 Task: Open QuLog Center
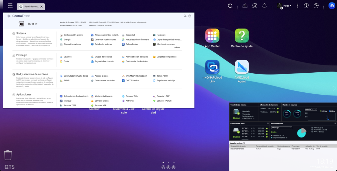(x=130, y=44)
